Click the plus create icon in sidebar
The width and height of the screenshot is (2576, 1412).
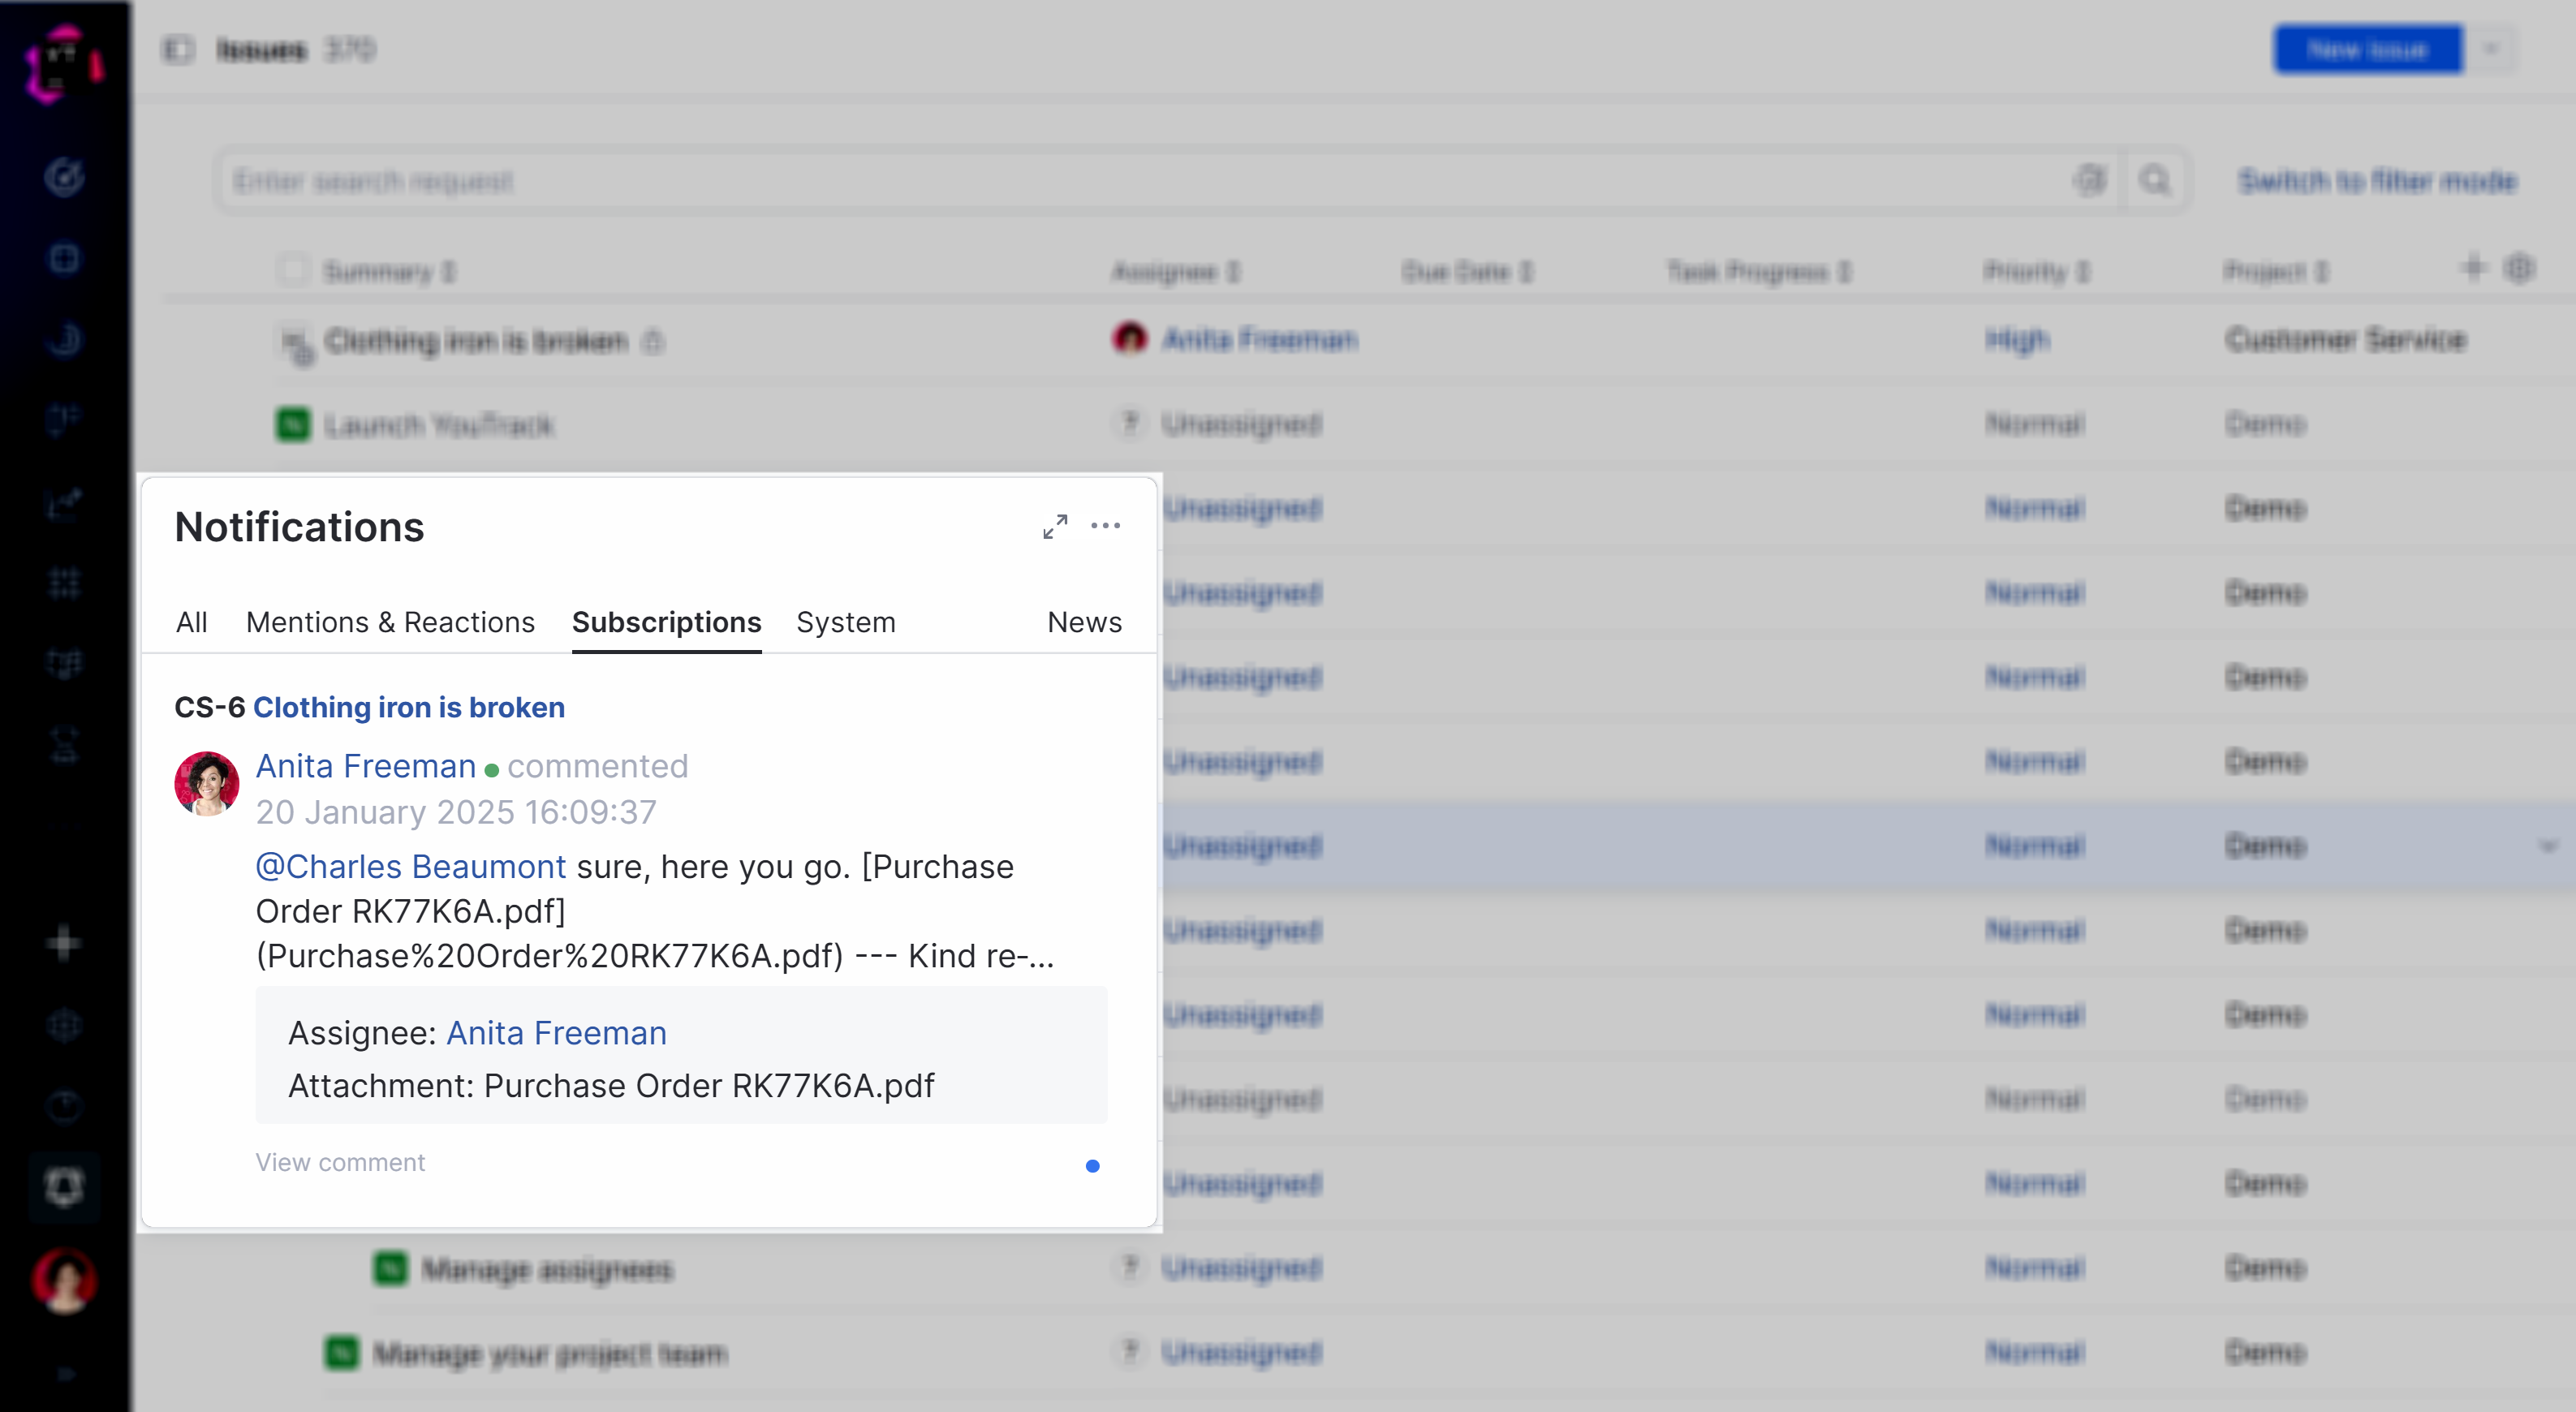pyautogui.click(x=64, y=943)
